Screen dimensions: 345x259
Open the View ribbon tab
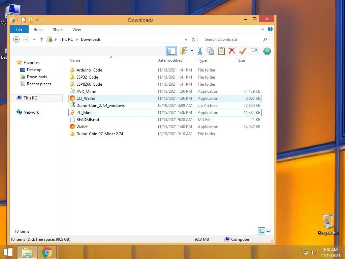pos(76,30)
